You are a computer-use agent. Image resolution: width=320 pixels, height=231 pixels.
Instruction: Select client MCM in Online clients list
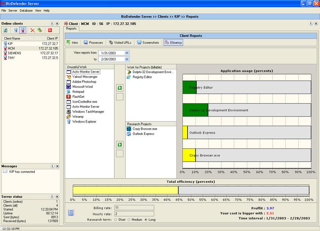tap(31, 48)
